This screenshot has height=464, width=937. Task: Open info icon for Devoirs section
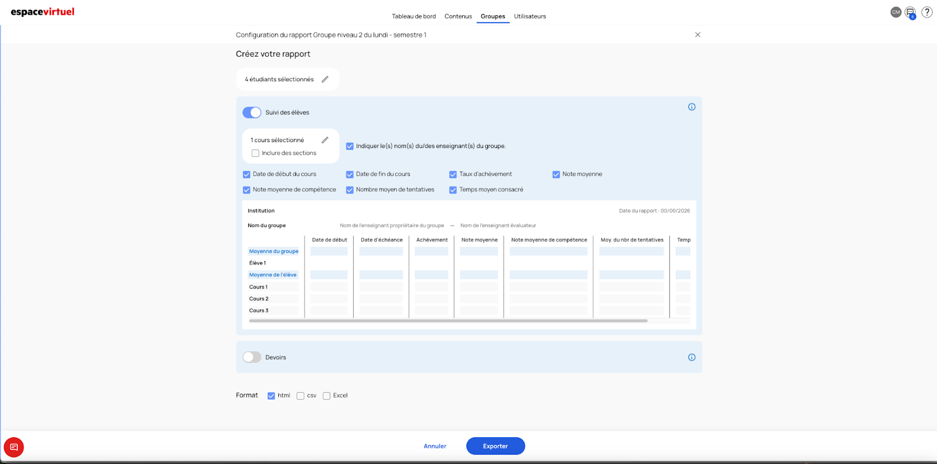point(692,358)
